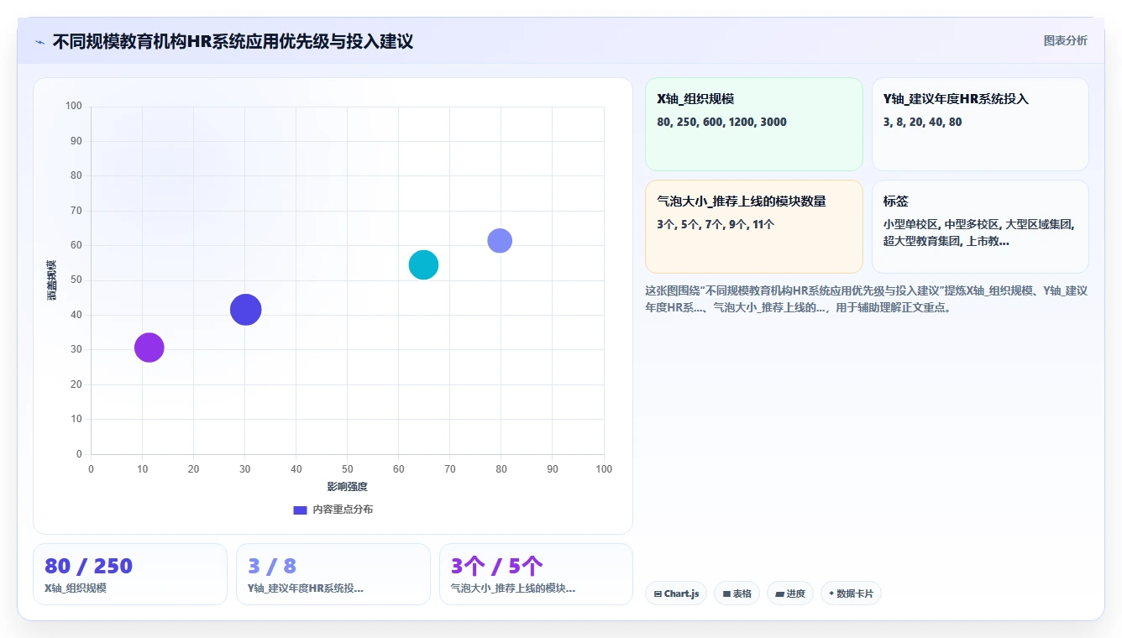Click the 表格 tag chip
This screenshot has height=638, width=1122.
[737, 594]
